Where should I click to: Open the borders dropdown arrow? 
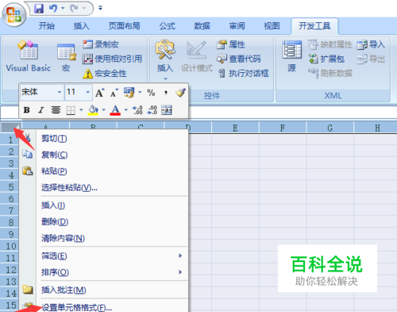tap(81, 110)
